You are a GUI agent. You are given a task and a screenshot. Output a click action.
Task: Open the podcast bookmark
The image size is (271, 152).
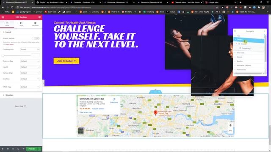click(x=38, y=12)
